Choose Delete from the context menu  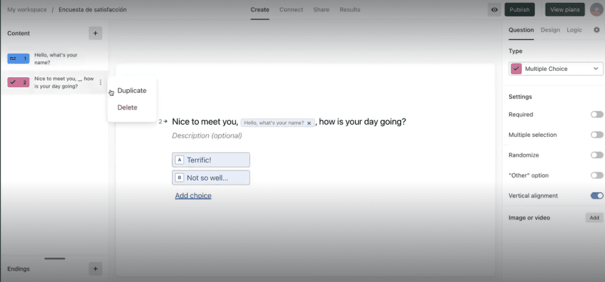[x=128, y=107]
